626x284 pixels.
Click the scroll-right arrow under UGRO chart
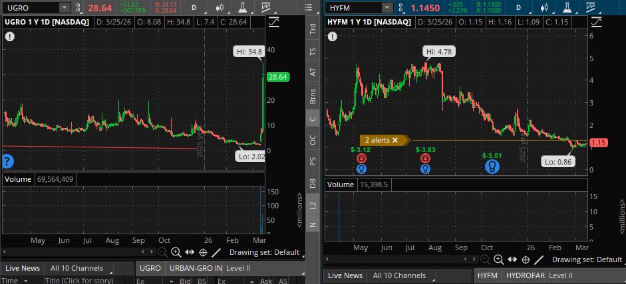tap(151, 251)
